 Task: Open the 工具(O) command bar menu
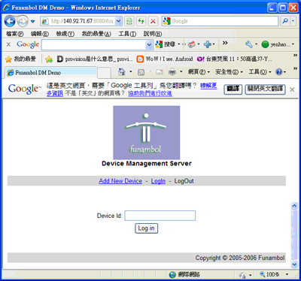click(x=260, y=72)
